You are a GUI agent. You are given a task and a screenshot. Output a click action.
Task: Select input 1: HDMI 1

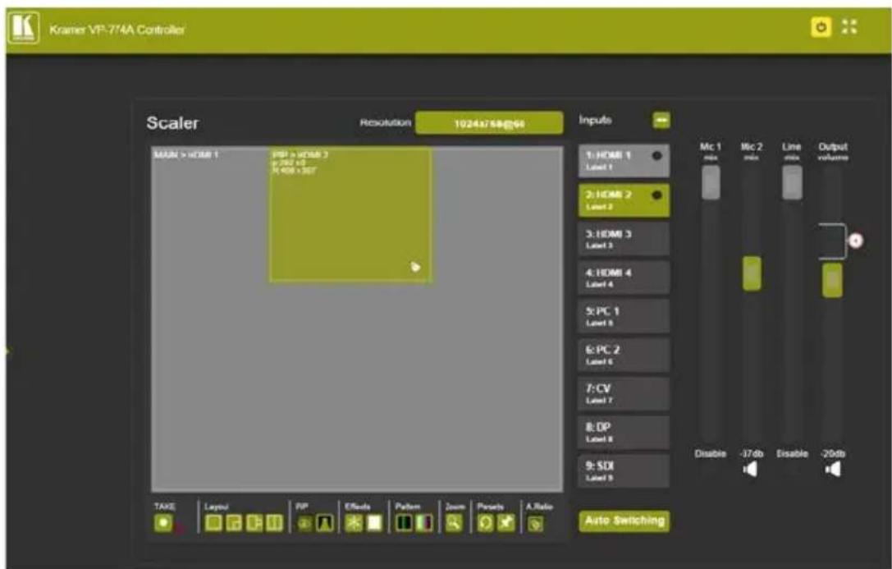[x=624, y=161]
